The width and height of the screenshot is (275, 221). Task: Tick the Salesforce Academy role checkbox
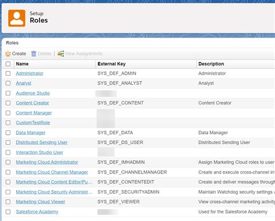click(x=8, y=212)
